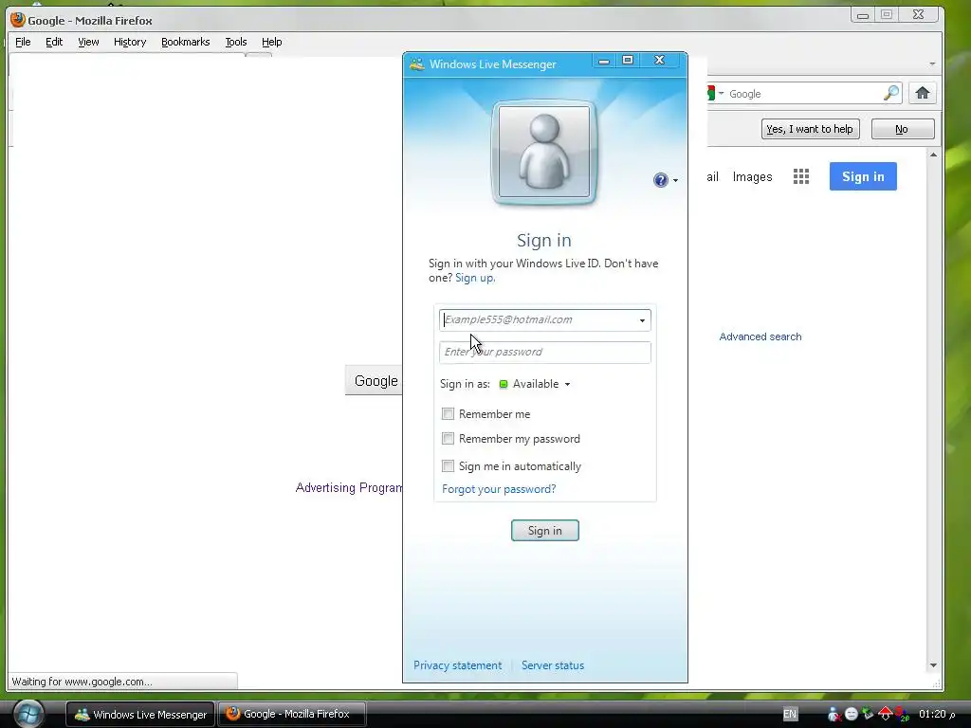
Task: Open the Images link on Google
Action: [x=752, y=177]
